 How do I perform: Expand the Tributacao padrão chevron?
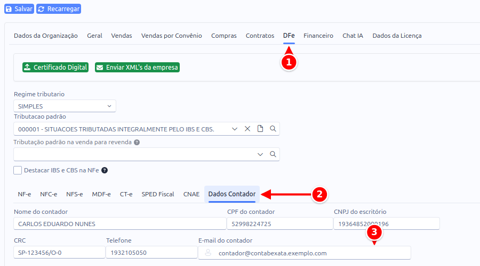pos(235,129)
